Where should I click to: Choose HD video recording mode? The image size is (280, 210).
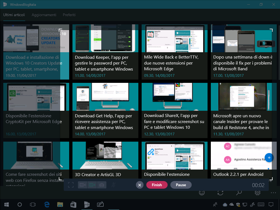[83, 185]
